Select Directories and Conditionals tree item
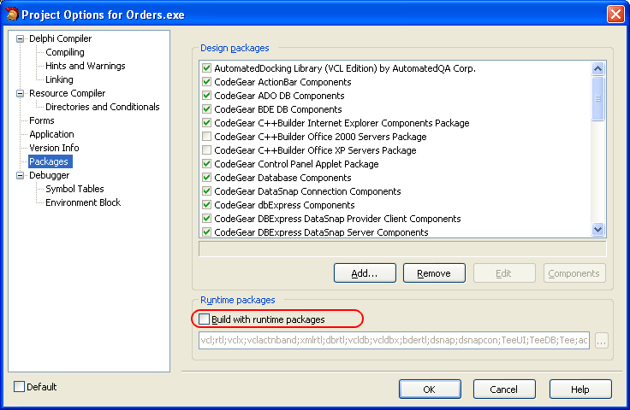This screenshot has height=410, width=630. [102, 107]
